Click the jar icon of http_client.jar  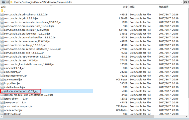(x=2, y=83)
